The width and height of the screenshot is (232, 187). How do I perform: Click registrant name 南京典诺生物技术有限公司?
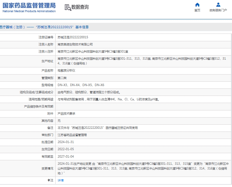tap(75, 44)
